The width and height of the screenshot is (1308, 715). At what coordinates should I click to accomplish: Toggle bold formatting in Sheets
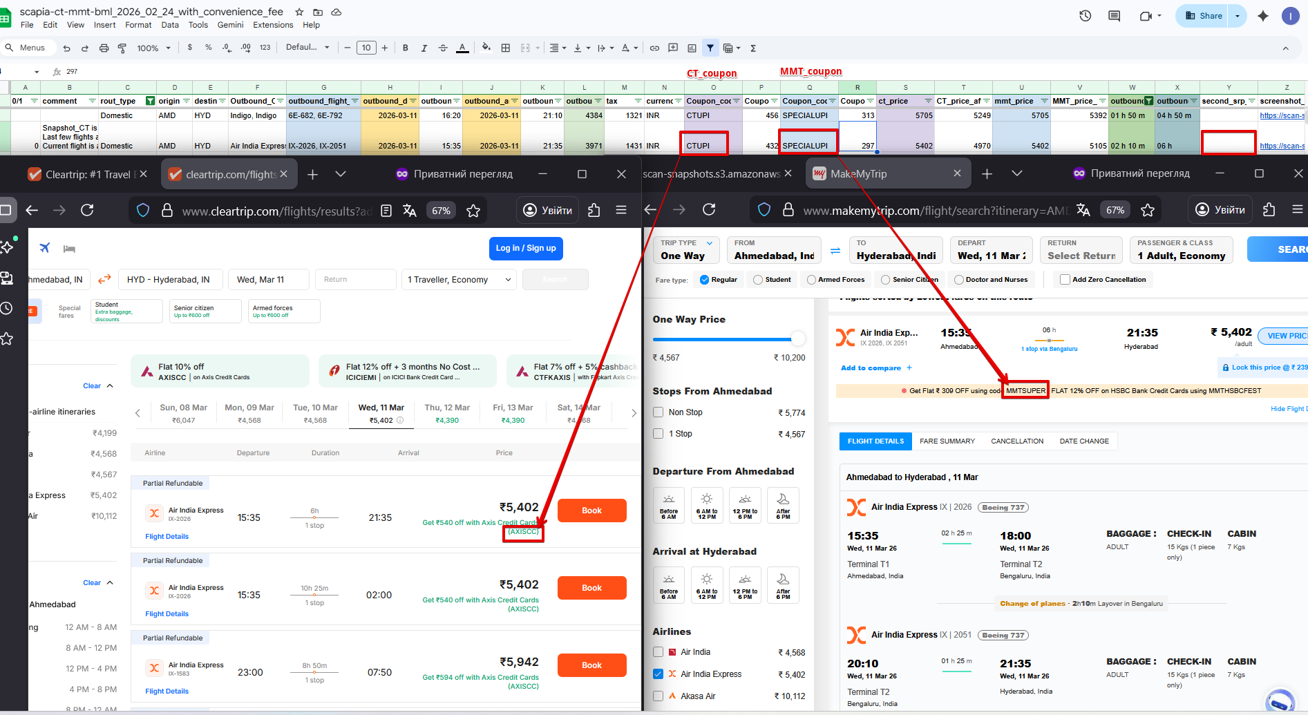(x=406, y=48)
